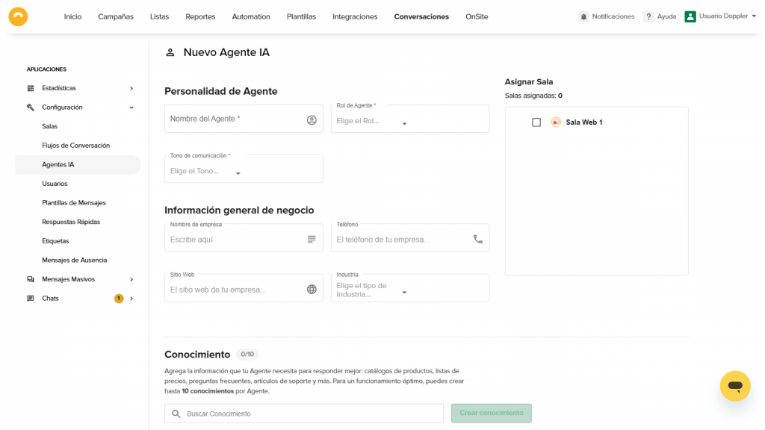The height and width of the screenshot is (430, 765).
Task: Open the yellow chat widget button
Action: click(735, 386)
